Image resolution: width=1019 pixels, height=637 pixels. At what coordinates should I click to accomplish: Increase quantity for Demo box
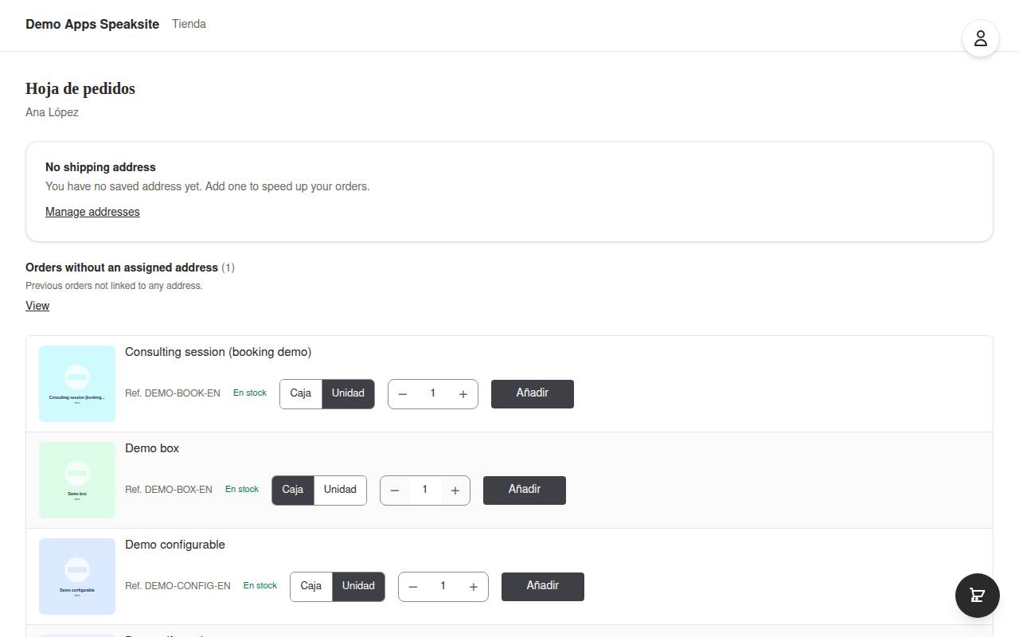(x=455, y=490)
